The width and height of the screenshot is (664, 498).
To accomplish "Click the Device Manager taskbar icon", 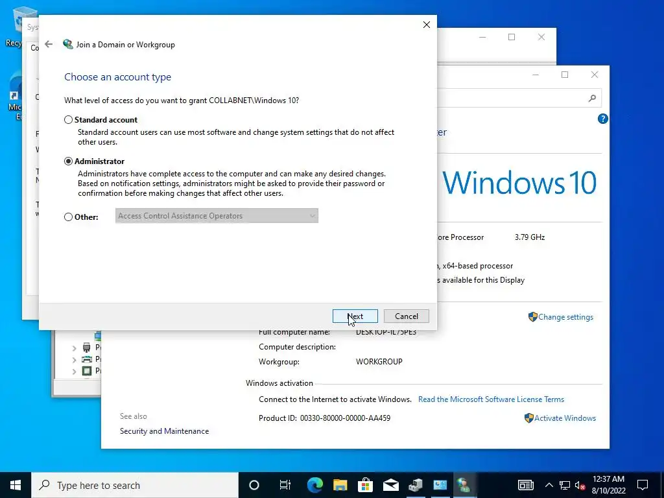I will [x=416, y=485].
